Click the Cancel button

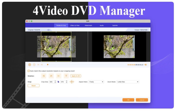pyautogui.click(x=142, y=100)
